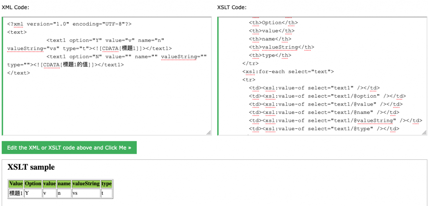The height and width of the screenshot is (206, 428).
Task: Select the result cell containing vs
Action: click(x=86, y=193)
